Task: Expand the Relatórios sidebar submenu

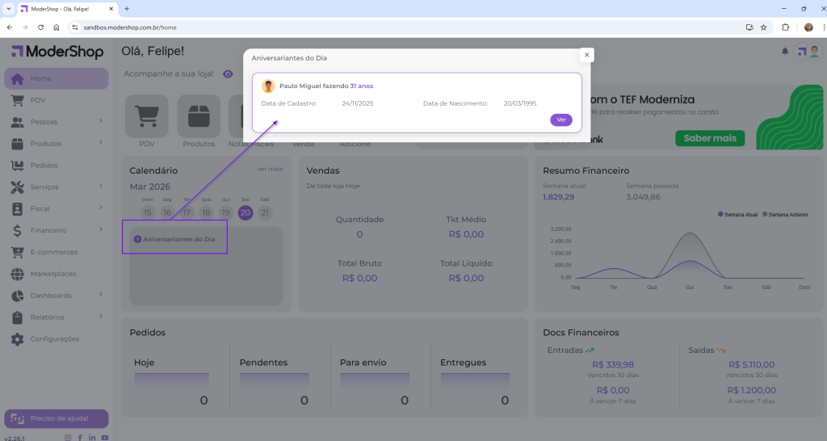Action: (x=100, y=317)
